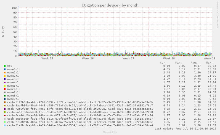Click the ceph-ae306509 osd-block label
This screenshot has width=220, height=135.
[80, 119]
